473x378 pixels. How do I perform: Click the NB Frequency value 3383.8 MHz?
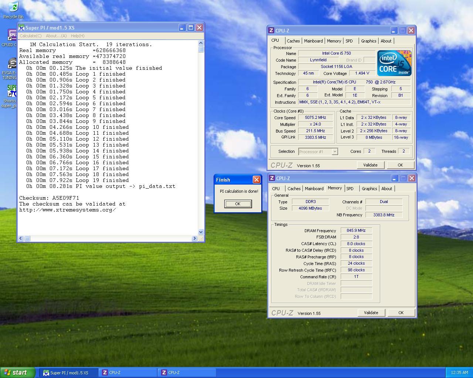click(384, 215)
